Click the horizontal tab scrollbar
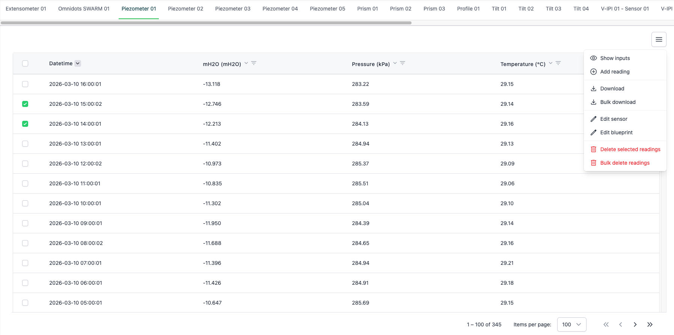The height and width of the screenshot is (335, 674). click(206, 23)
